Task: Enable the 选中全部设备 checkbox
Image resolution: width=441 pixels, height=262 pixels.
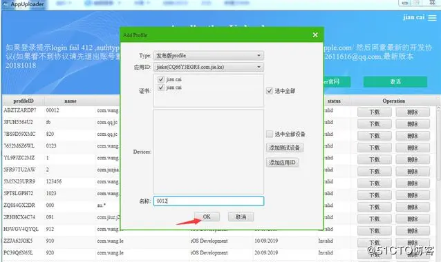Action: pos(270,134)
